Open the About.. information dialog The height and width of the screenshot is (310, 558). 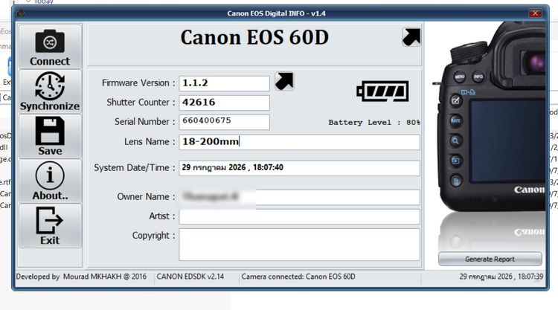tap(50, 181)
